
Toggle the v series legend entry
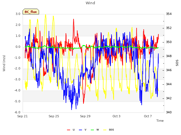pyautogui.click(x=83, y=130)
